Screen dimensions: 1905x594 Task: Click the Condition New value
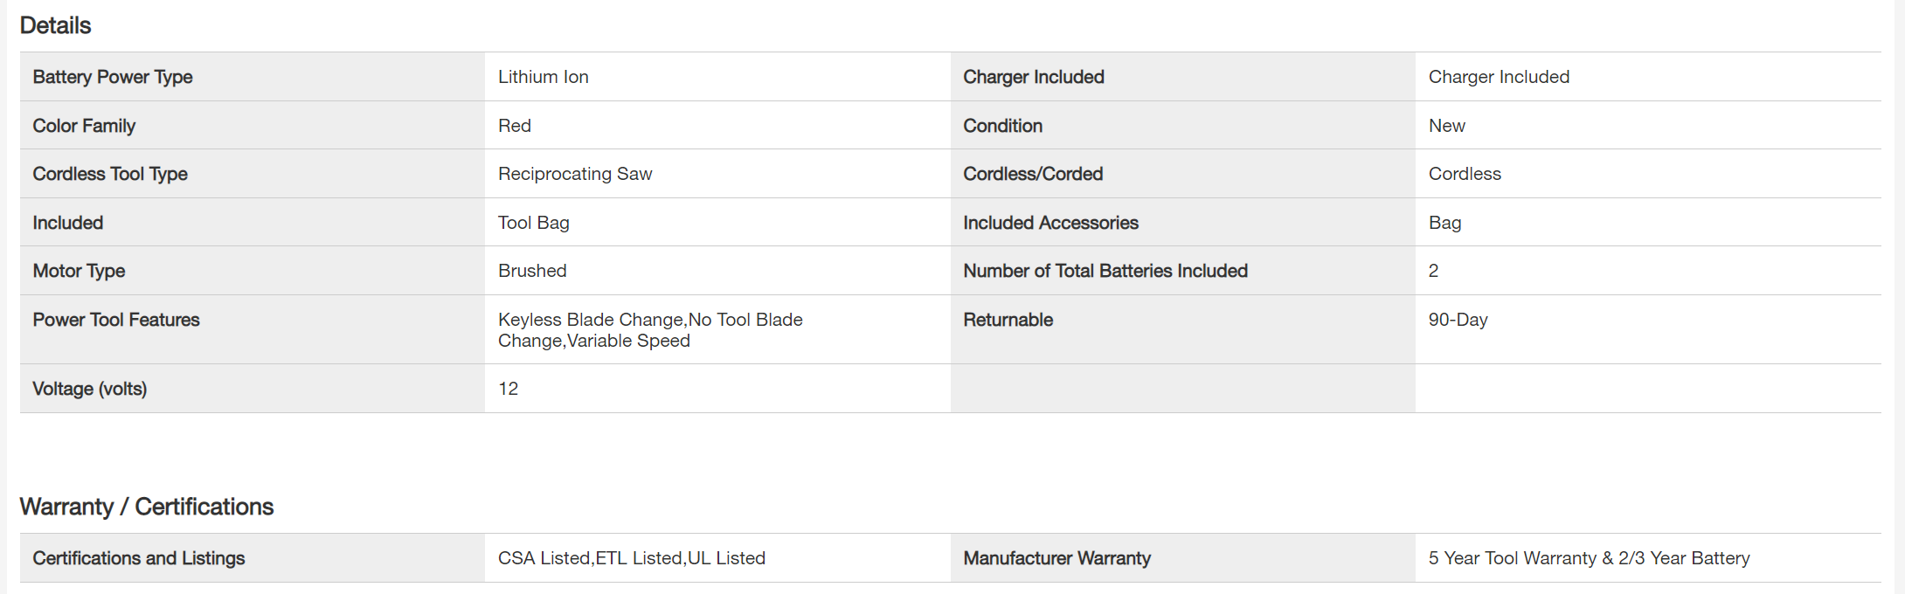point(1446,126)
